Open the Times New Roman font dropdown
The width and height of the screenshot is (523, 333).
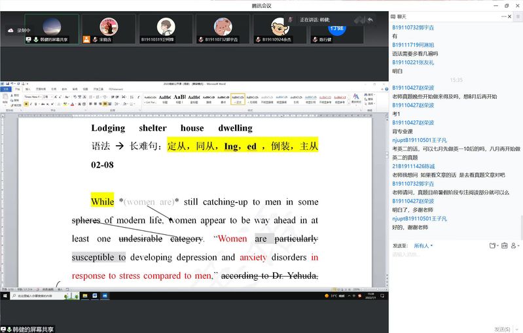point(40,97)
